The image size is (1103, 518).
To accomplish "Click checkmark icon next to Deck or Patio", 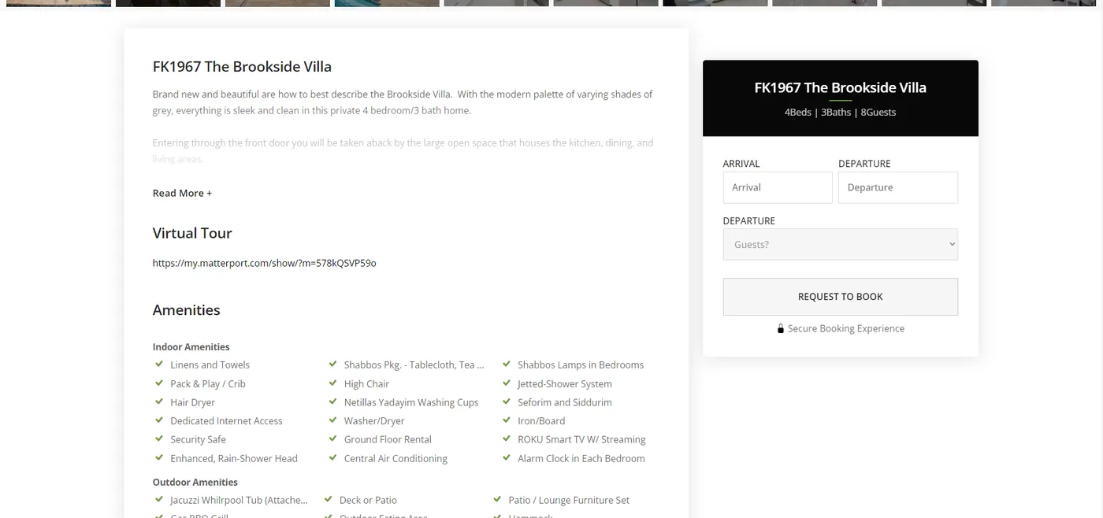I will point(329,499).
